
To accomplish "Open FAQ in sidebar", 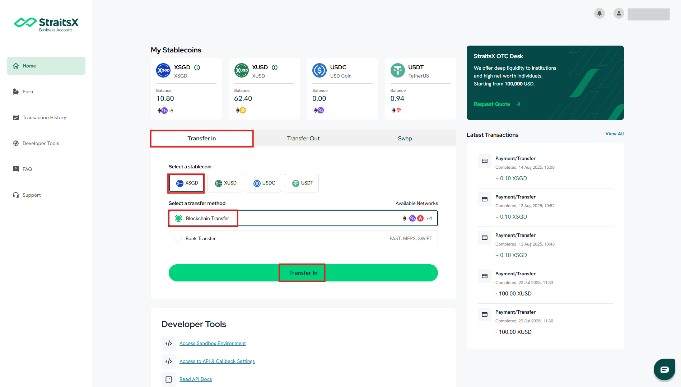I will click(46, 169).
